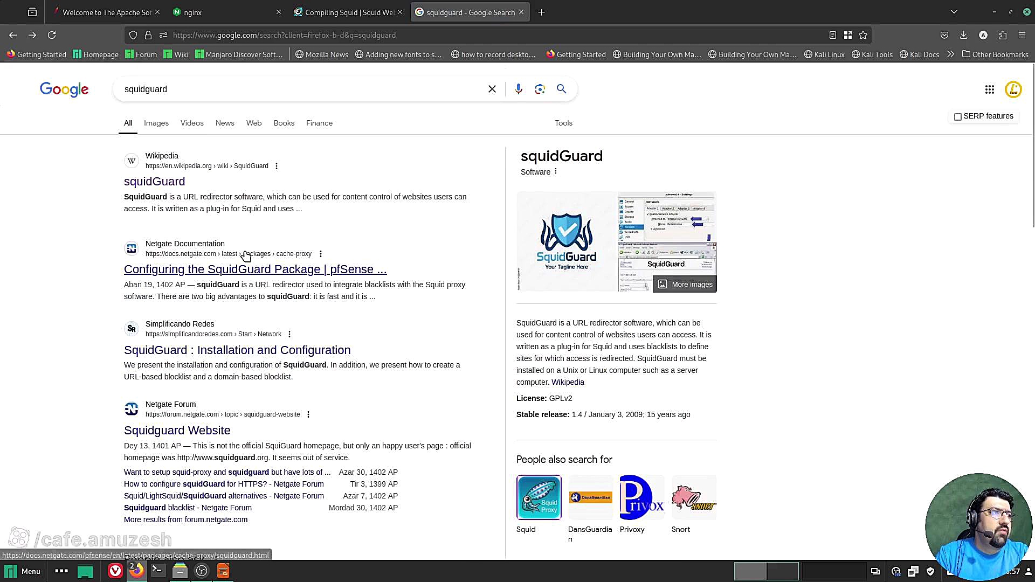This screenshot has width=1035, height=582.
Task: Open Privoxy related search thumbnail
Action: click(642, 497)
